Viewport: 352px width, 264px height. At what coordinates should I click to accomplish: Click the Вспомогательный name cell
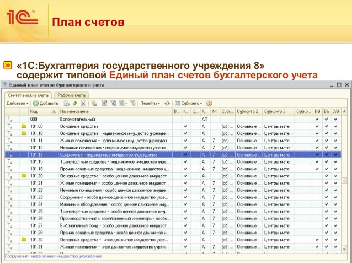(x=115, y=119)
